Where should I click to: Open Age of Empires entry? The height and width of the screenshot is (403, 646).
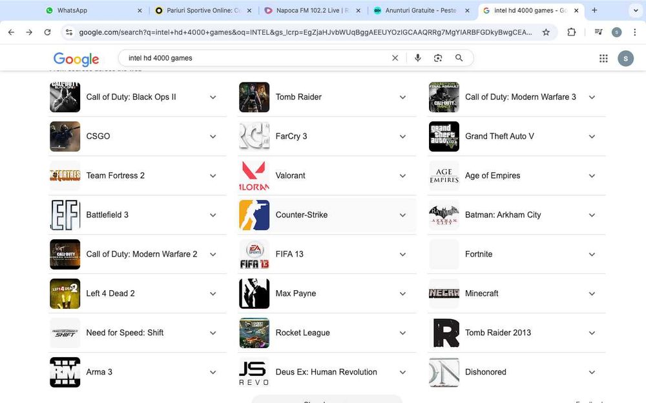(517, 175)
